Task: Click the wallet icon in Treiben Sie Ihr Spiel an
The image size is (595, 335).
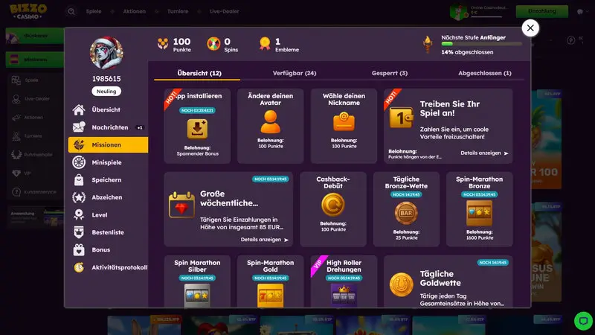Action: [x=401, y=118]
